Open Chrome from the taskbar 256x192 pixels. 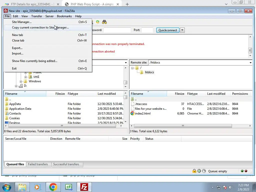pyautogui.click(x=53, y=187)
